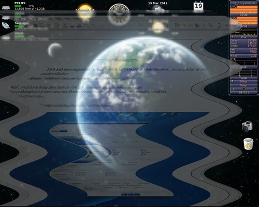This screenshot has height=207, width=259.
Task: Click the cloudy forecast icon under 19 Mar 2011
Action: [x=157, y=9]
